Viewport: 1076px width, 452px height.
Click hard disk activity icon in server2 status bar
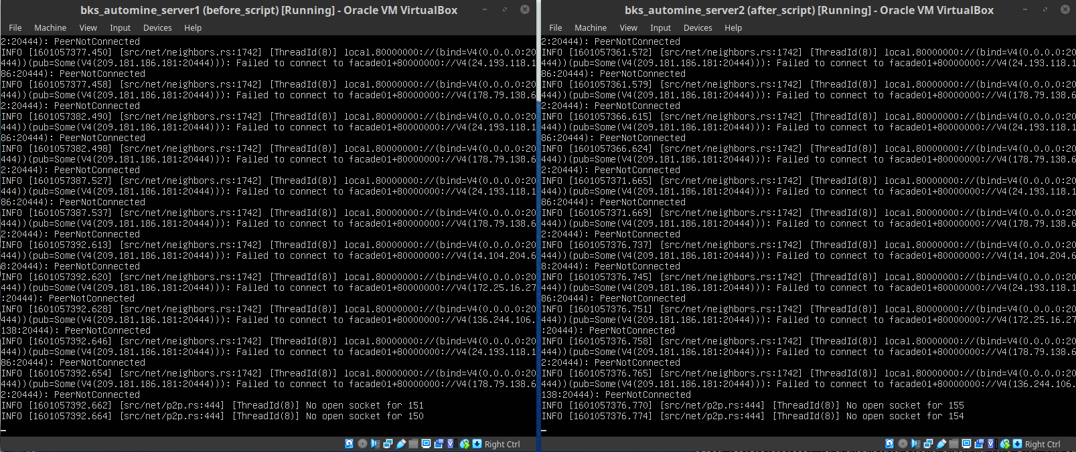[889, 443]
